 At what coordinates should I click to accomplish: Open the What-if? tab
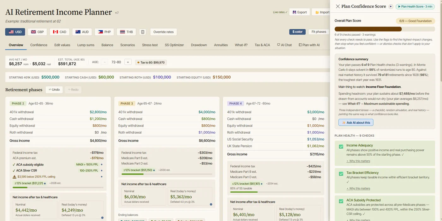click(x=241, y=45)
